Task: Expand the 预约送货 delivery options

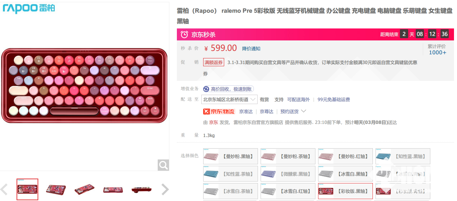Action: pos(293,111)
